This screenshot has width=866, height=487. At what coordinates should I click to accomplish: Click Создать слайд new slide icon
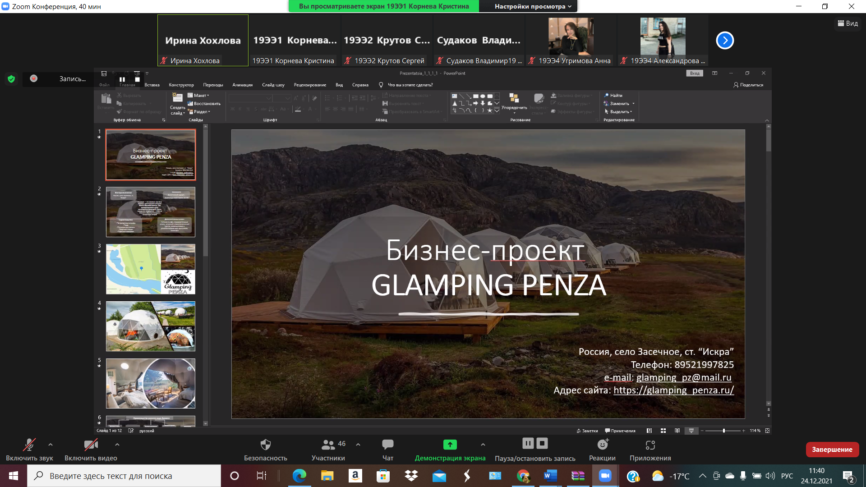[178, 98]
